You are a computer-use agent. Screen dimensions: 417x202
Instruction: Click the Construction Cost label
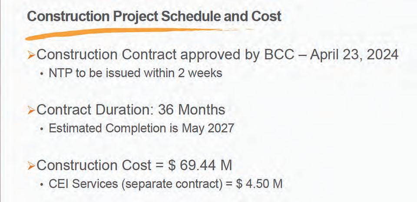[94, 166]
